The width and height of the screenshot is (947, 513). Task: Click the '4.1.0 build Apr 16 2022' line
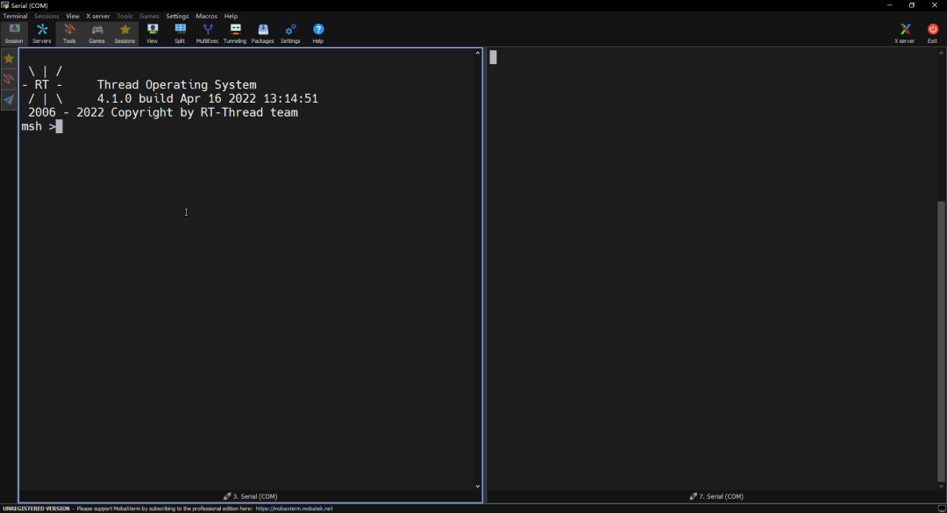click(x=207, y=98)
